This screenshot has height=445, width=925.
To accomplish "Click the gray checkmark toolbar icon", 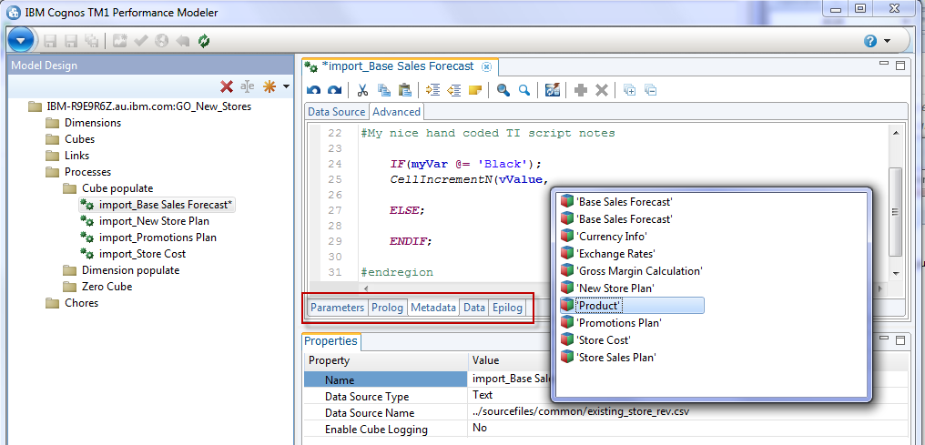I will point(141,41).
